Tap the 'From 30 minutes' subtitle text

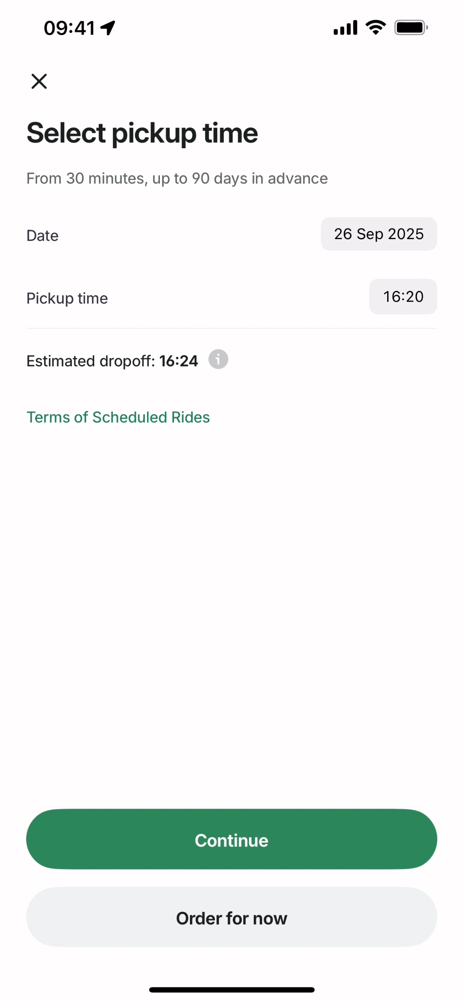[177, 178]
